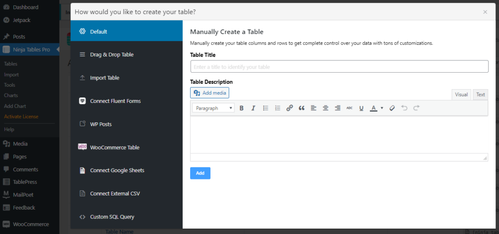Click the Import Table upload icon
499x234 pixels.
82,78
